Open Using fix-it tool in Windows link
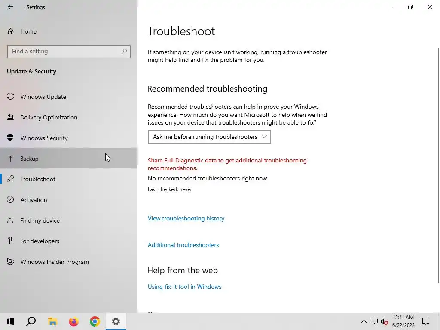This screenshot has width=440, height=330. click(x=185, y=287)
